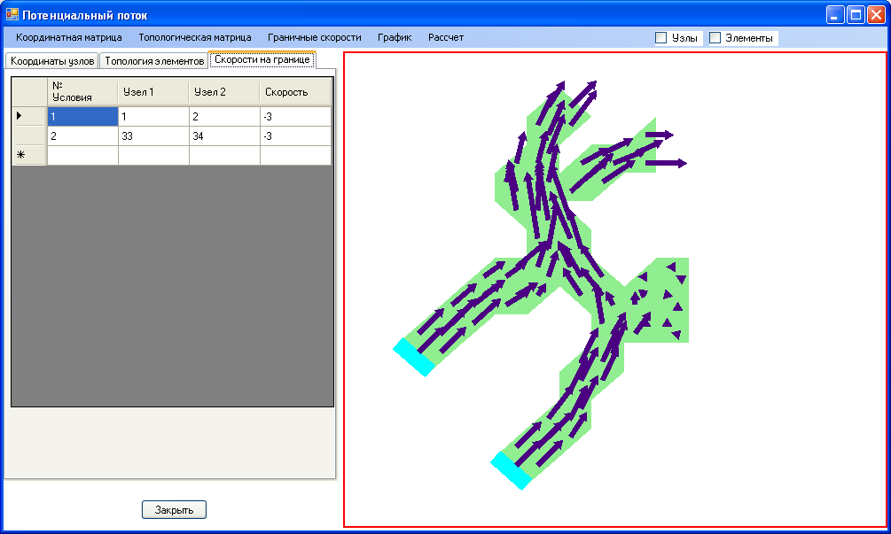Select Скорость cell of condition 2
Screen dimensions: 891x534
[x=295, y=136]
